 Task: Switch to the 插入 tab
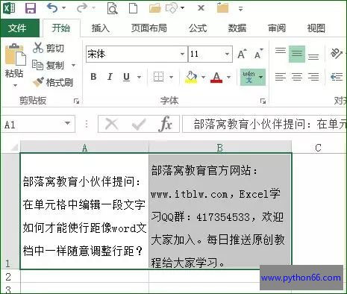point(100,28)
